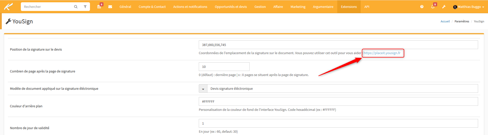Viewport: 488px width, 135px height.
Task: Click the label Couleur d'arrière plan
Action: coord(26,106)
